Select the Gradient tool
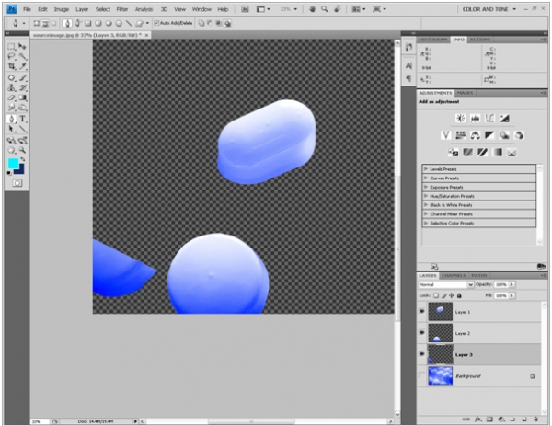This screenshot has width=552, height=426. click(x=22, y=98)
